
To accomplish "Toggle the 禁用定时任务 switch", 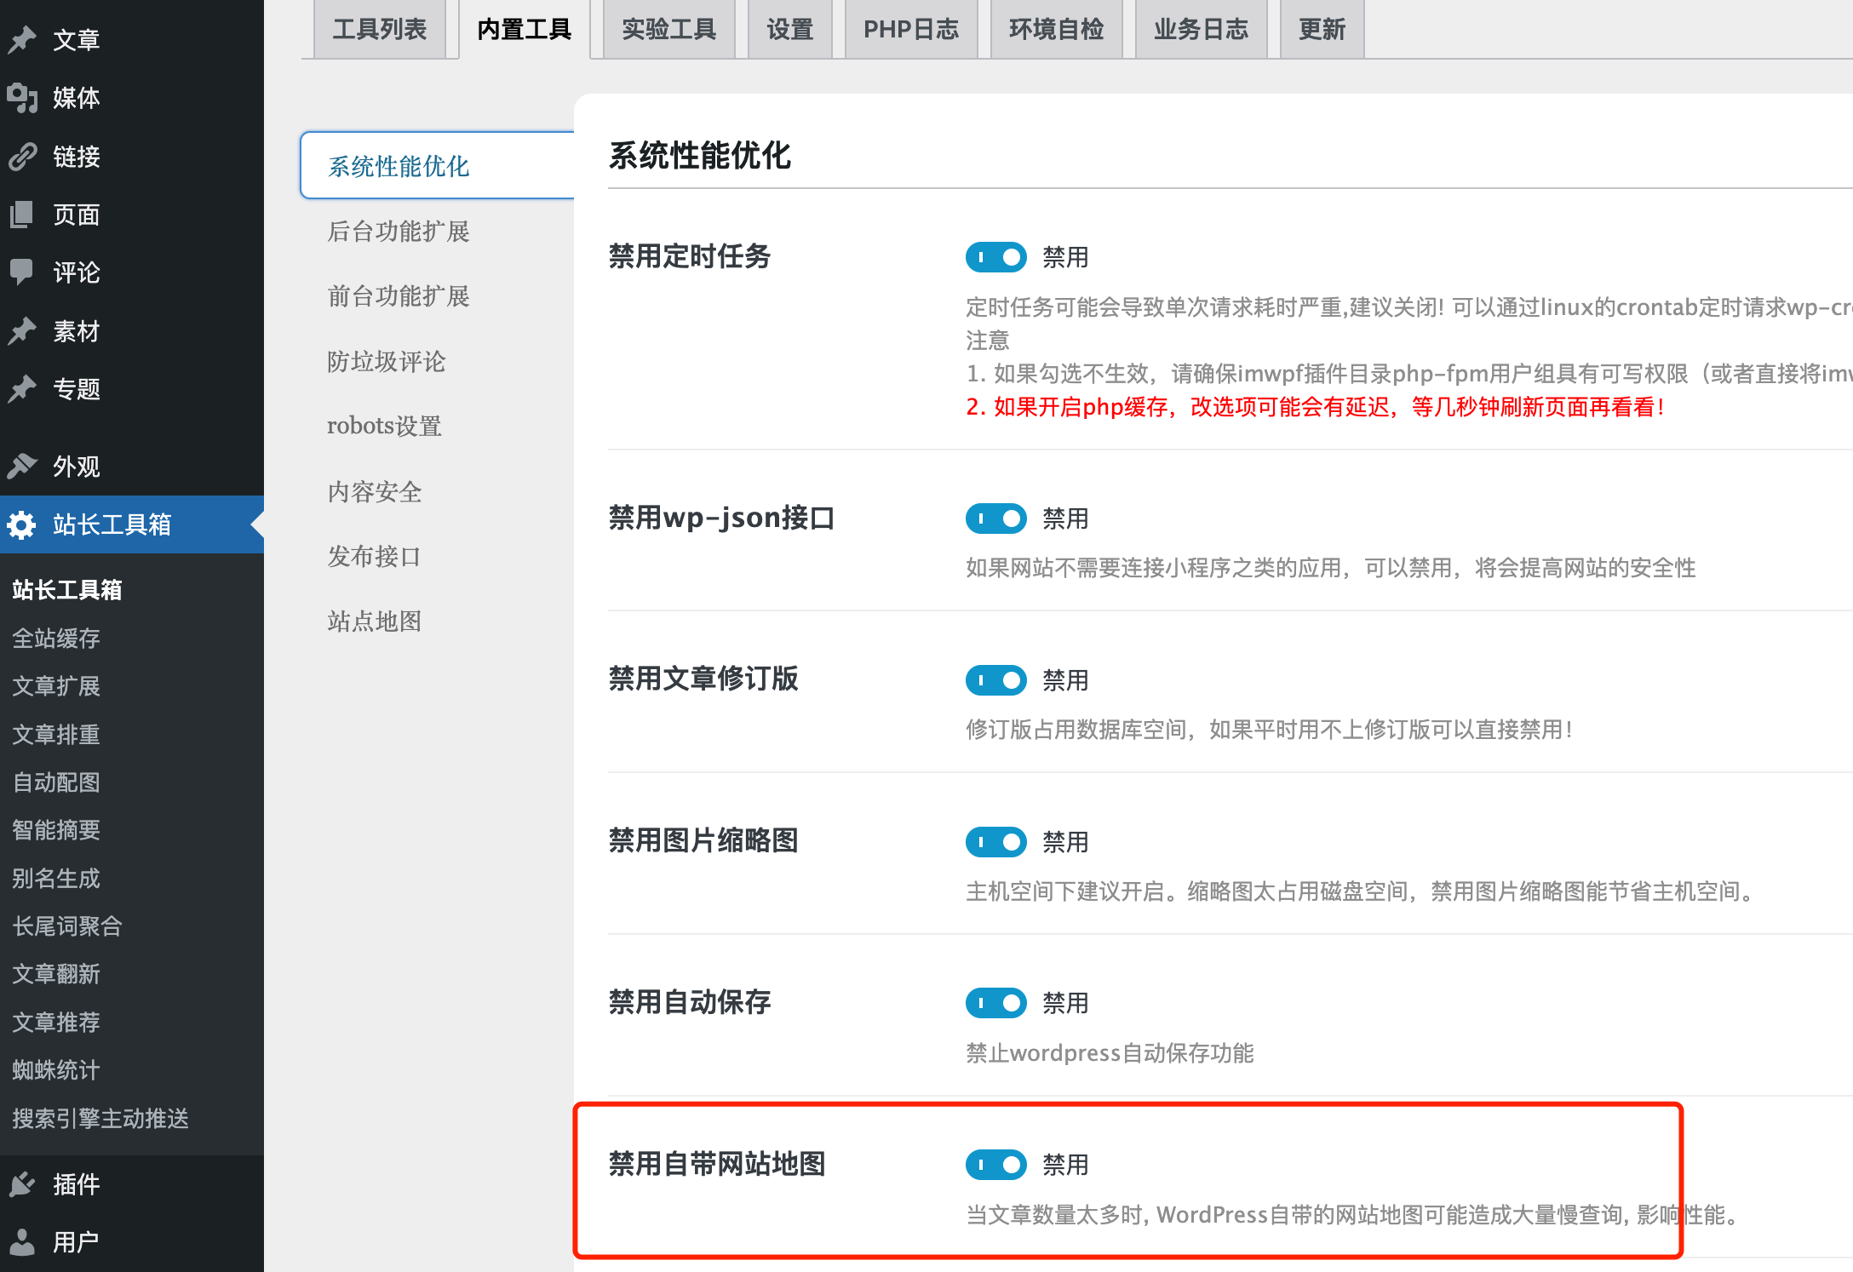I will pos(996,257).
